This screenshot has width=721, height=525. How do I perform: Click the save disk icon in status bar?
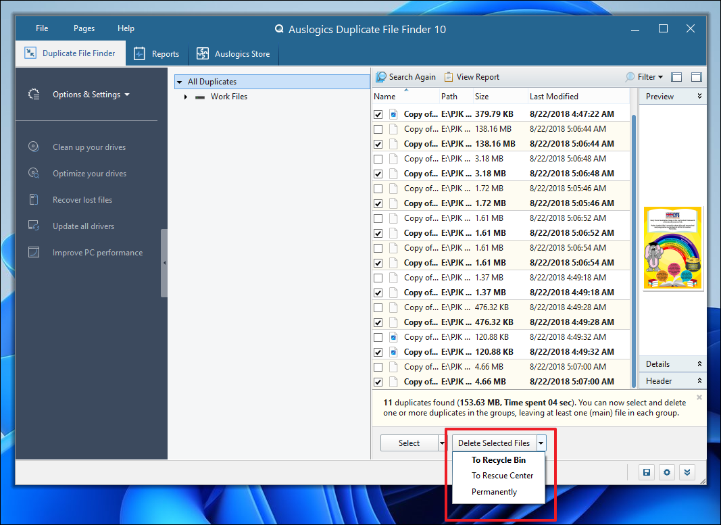coord(647,472)
